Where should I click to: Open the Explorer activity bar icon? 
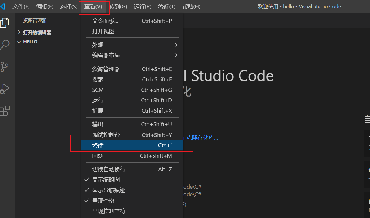coord(4,23)
